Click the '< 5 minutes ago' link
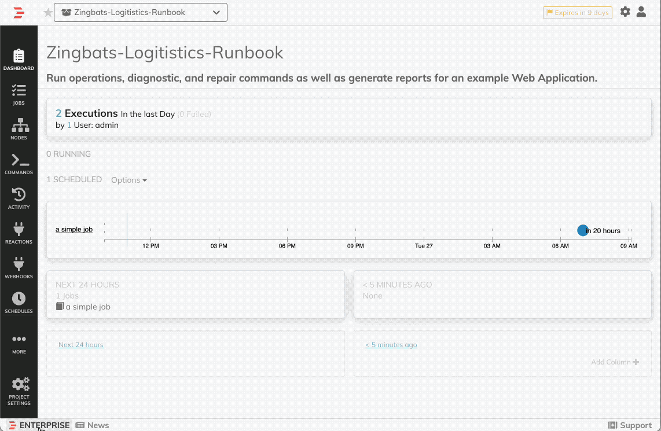661x431 pixels. tap(391, 345)
